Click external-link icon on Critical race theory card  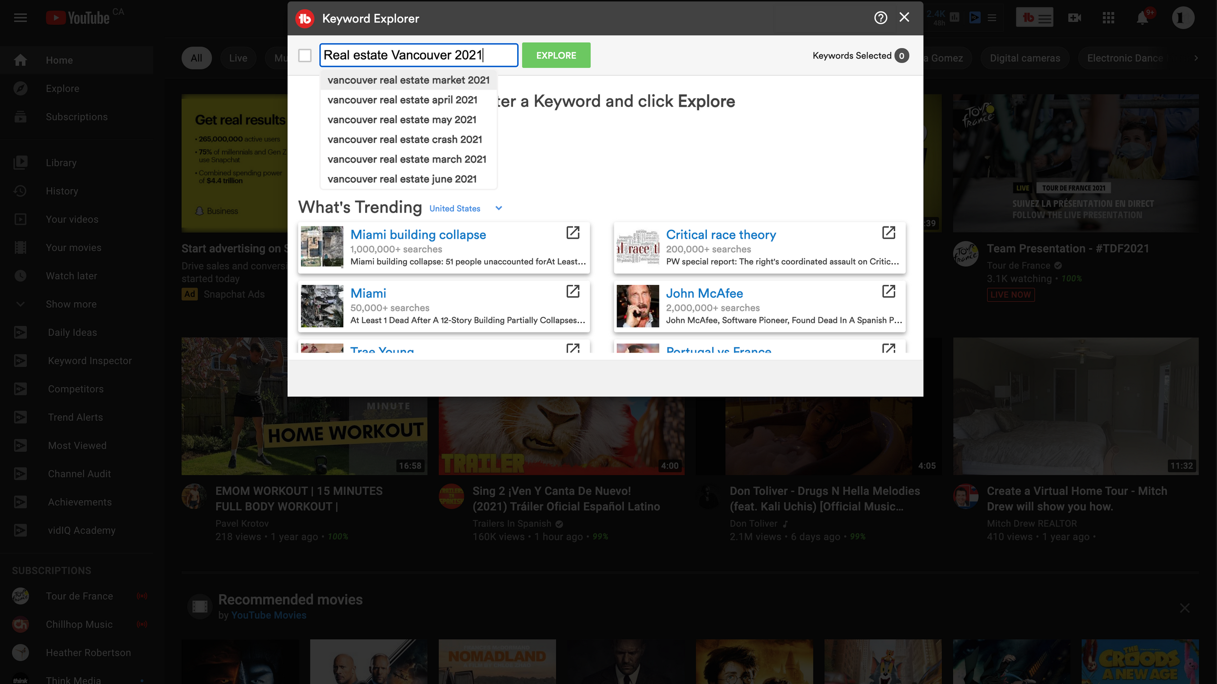point(889,233)
